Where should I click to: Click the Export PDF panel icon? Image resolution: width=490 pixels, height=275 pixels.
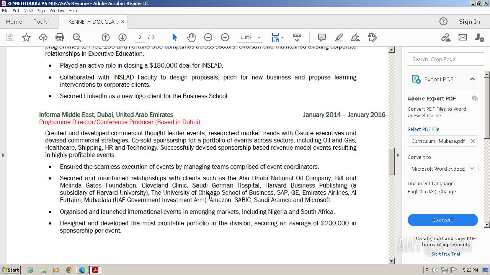(x=416, y=79)
